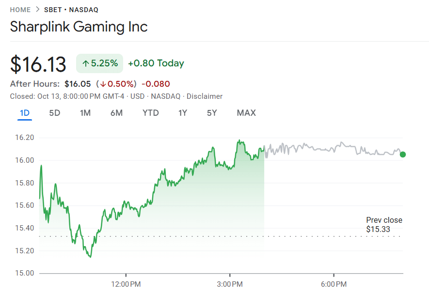429x293 pixels.
Task: Select the MAX time range
Action: 246,113
